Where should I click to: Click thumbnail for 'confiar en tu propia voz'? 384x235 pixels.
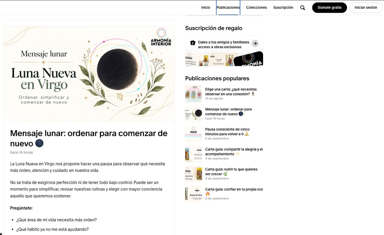[194, 194]
